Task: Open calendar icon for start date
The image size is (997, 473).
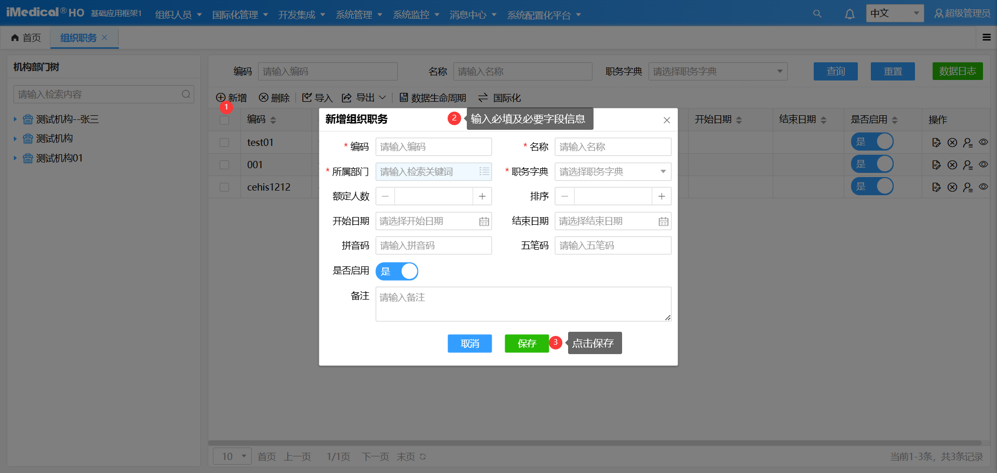Action: (484, 222)
